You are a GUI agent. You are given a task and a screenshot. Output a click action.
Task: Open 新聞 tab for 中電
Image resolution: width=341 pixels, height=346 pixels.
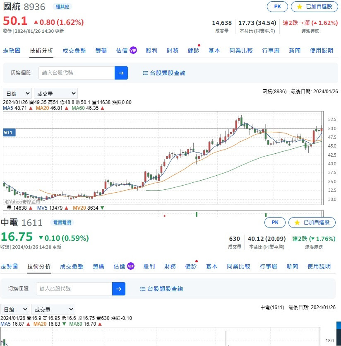click(x=292, y=266)
